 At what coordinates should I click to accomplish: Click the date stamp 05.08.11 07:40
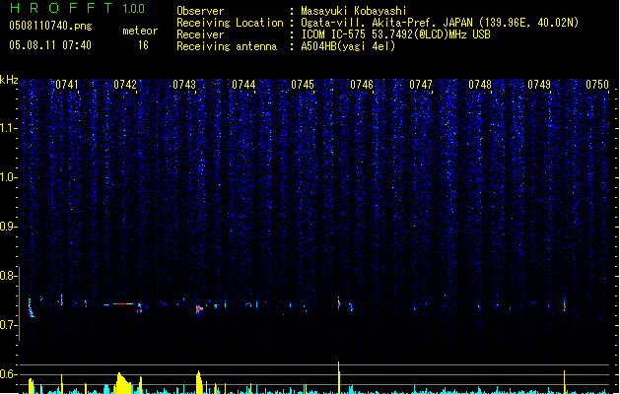coord(50,45)
